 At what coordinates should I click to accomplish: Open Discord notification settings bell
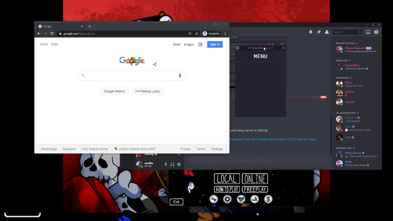311,32
